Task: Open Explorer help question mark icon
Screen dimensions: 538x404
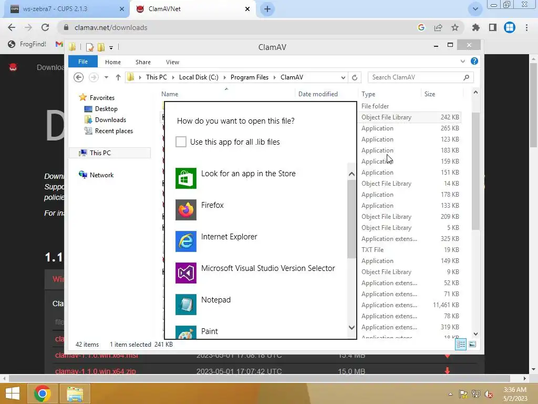Action: coord(474,61)
